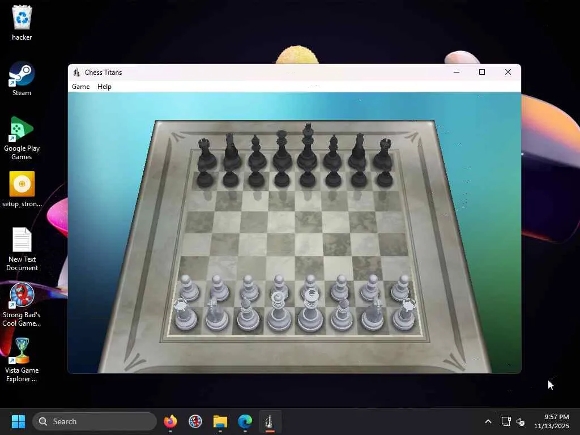The image size is (580, 435).
Task: Select the Google Play Games shortcut
Action: pos(22,138)
